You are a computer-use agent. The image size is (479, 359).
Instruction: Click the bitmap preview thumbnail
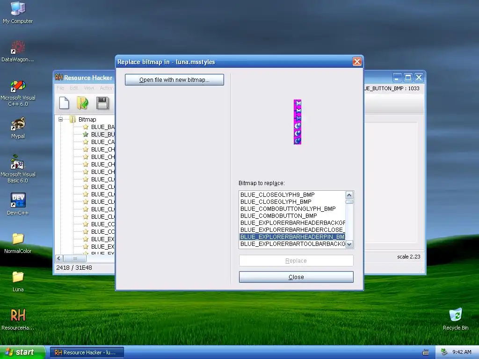pyautogui.click(x=298, y=122)
